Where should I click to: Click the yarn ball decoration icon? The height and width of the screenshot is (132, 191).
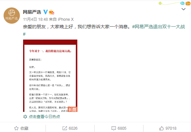(160, 3)
